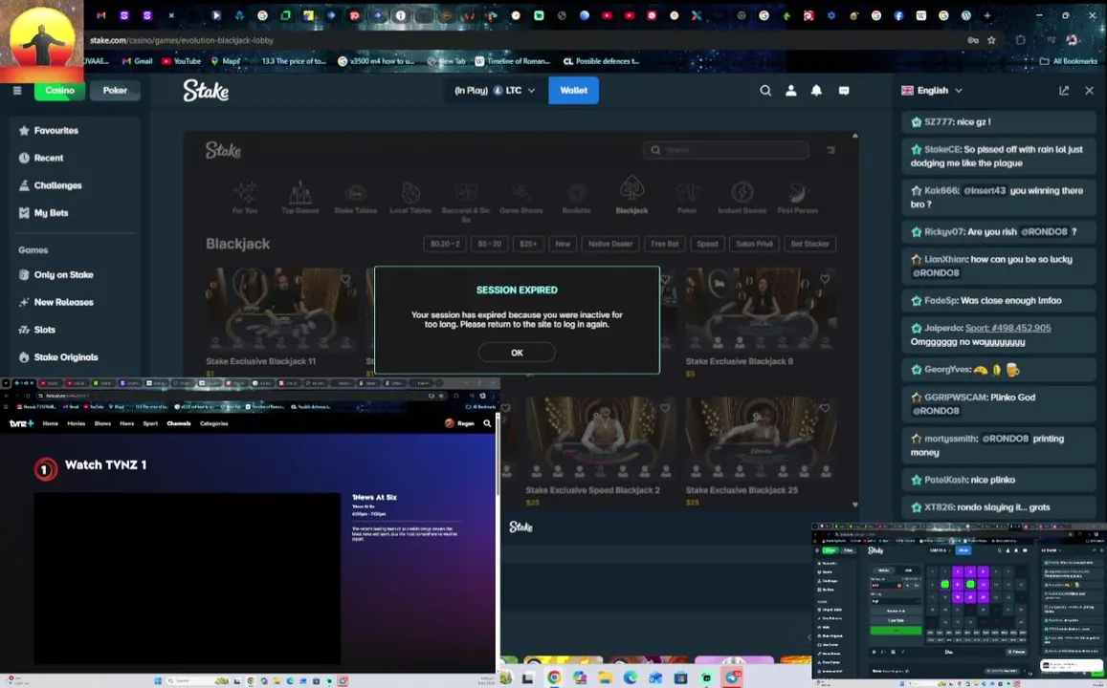Image resolution: width=1107 pixels, height=688 pixels.
Task: Open Stake Exclusive Blackjack 8 table
Action: tap(761, 309)
